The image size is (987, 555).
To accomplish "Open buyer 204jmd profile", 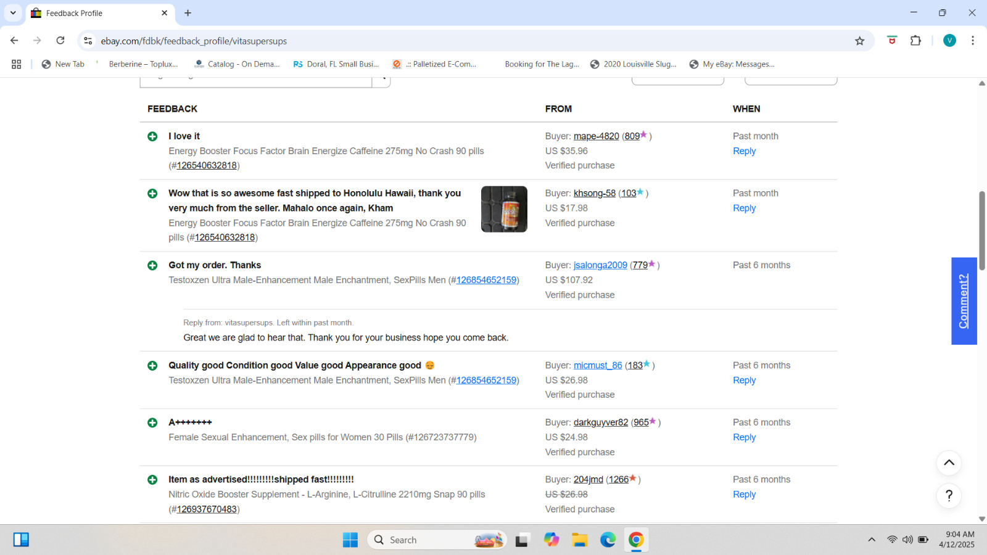I will tap(588, 480).
